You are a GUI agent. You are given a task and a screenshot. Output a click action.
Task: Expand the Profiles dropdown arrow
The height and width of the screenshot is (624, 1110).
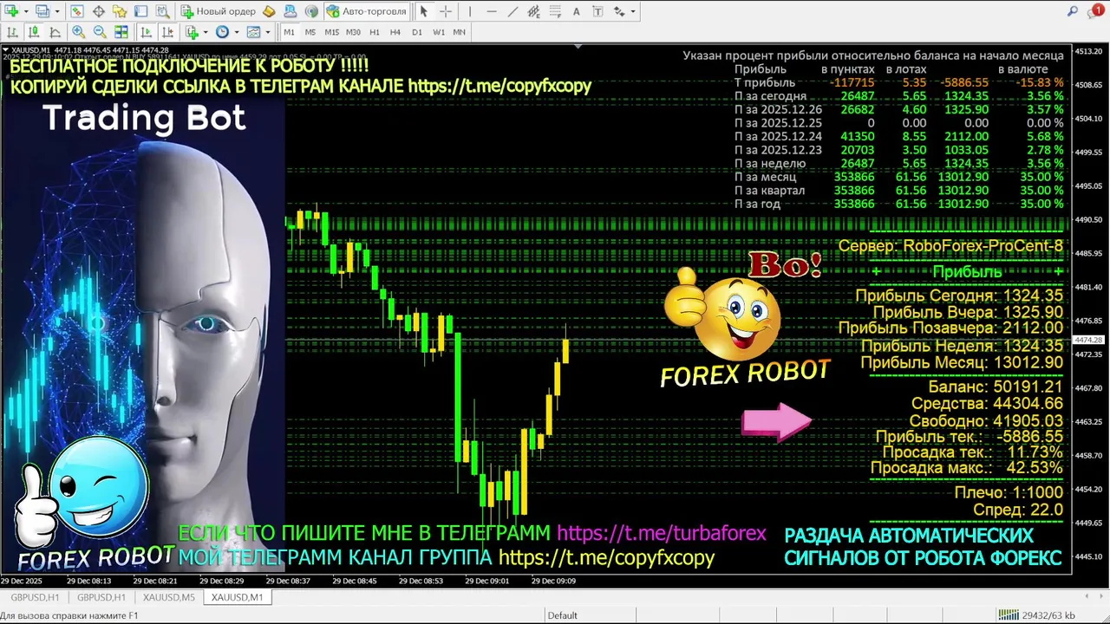[x=57, y=11]
